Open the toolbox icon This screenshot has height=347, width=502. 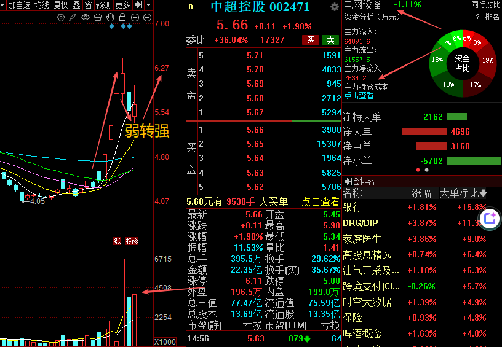98,18
